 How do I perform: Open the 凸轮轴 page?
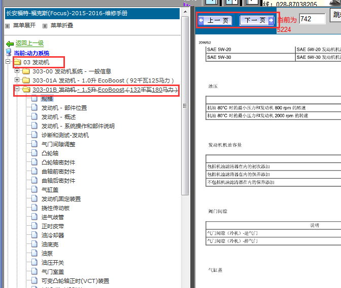[50, 153]
